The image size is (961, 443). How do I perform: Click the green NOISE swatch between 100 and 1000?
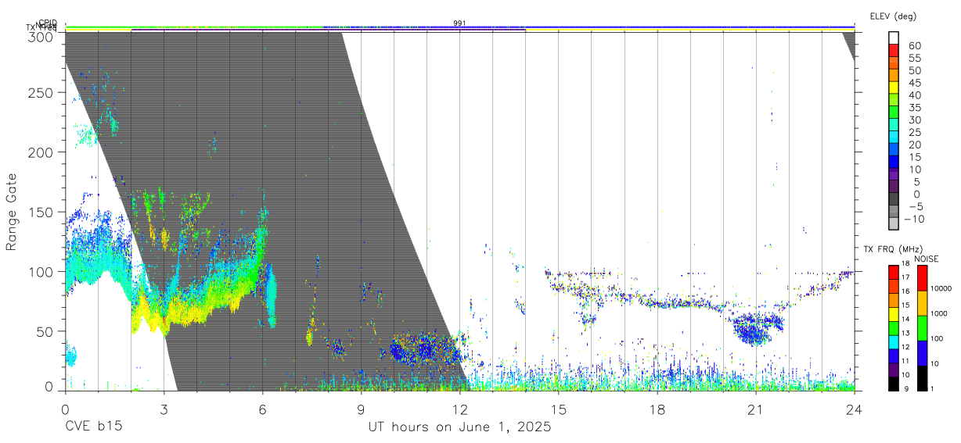(922, 328)
